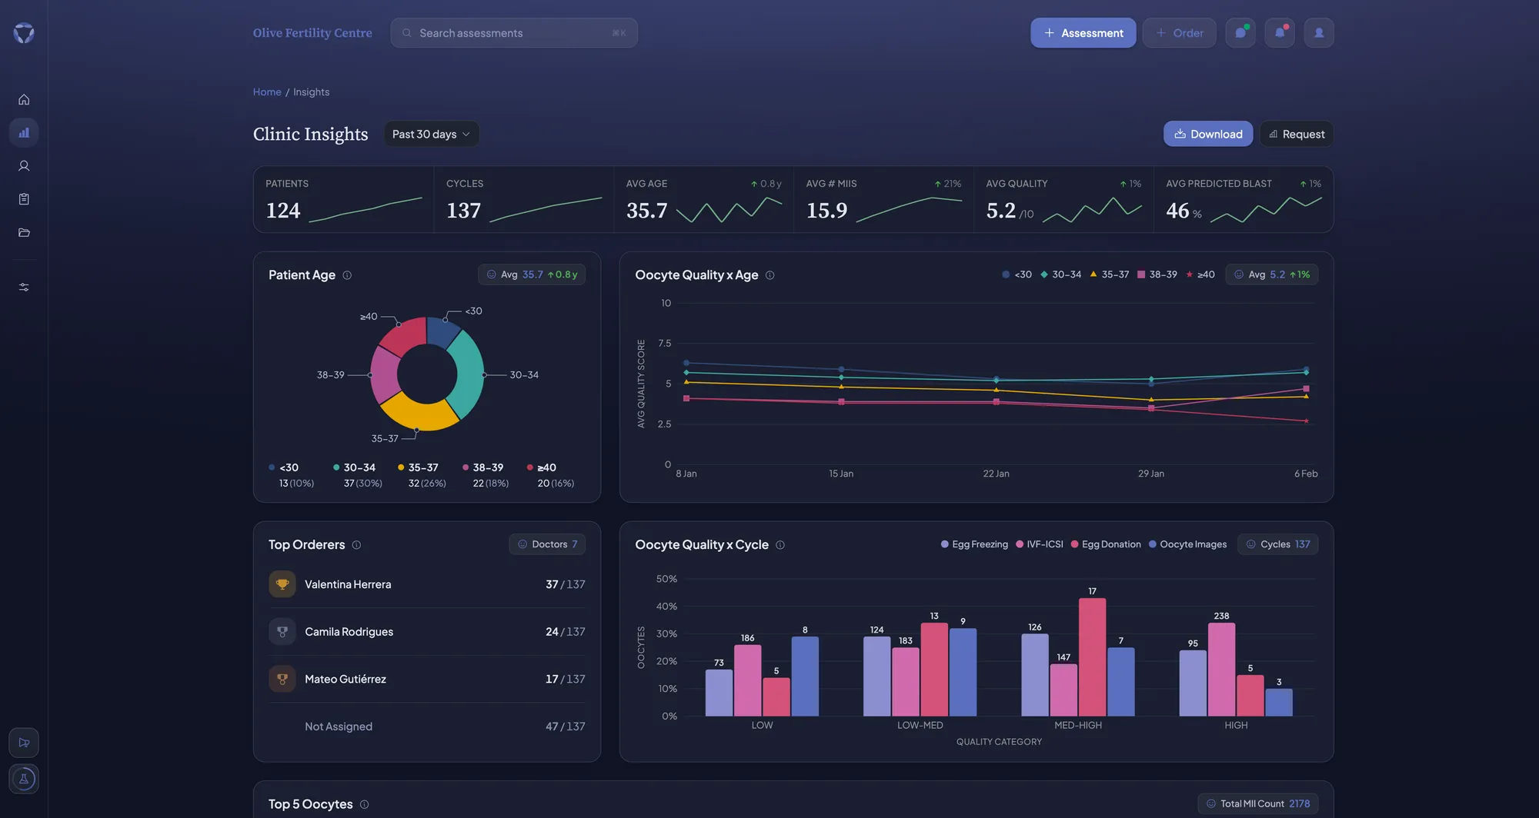Screen dimensions: 1539x818
Task: Click magnifier icon in search bar
Action: (x=407, y=33)
